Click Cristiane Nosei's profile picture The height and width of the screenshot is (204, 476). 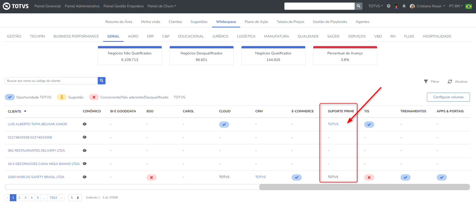point(412,6)
